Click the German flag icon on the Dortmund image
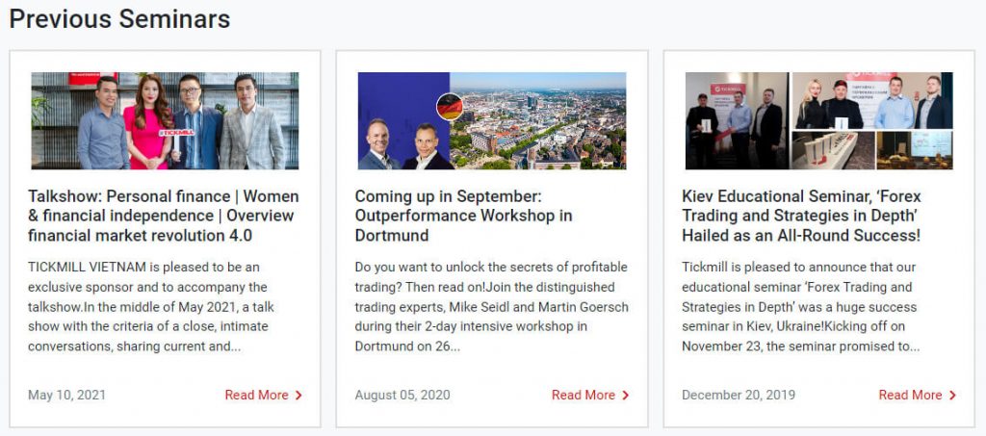The image size is (986, 436). point(449,106)
